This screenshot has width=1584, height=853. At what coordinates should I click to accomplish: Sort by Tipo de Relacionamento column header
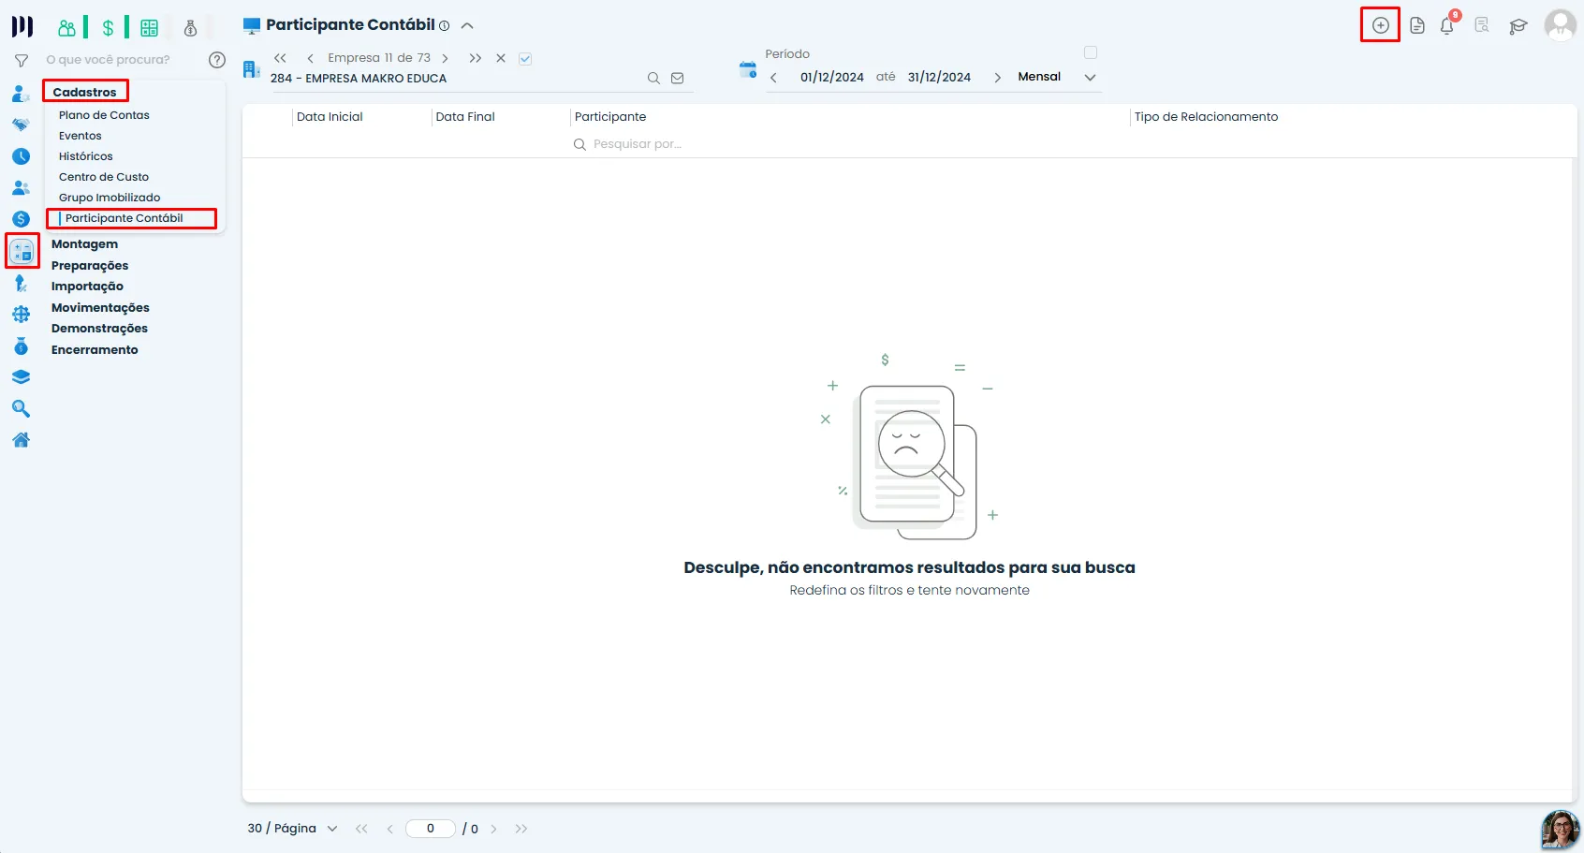[1206, 117]
